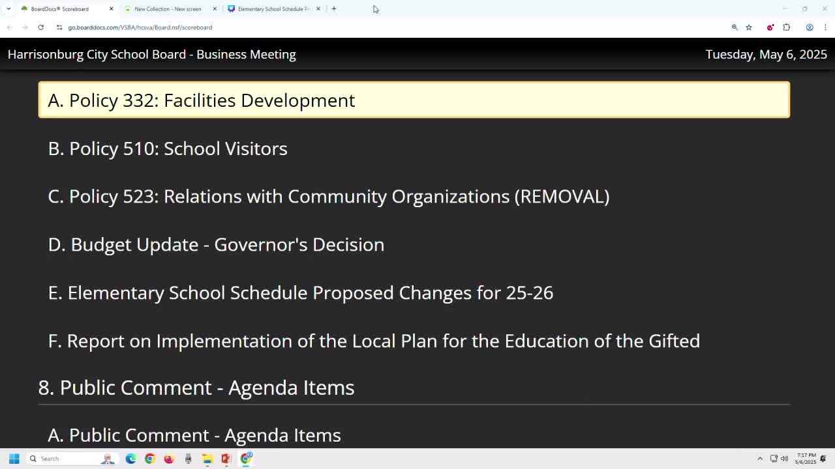Switch to the New Collection tab
This screenshot has width=835, height=469.
(x=168, y=9)
